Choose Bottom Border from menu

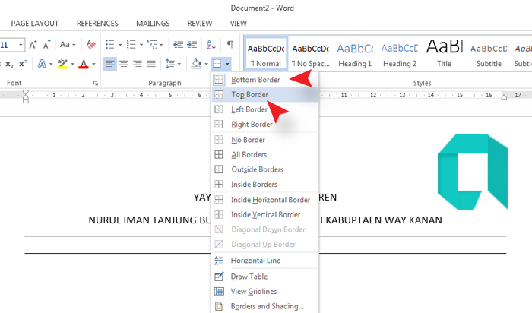tap(264, 80)
